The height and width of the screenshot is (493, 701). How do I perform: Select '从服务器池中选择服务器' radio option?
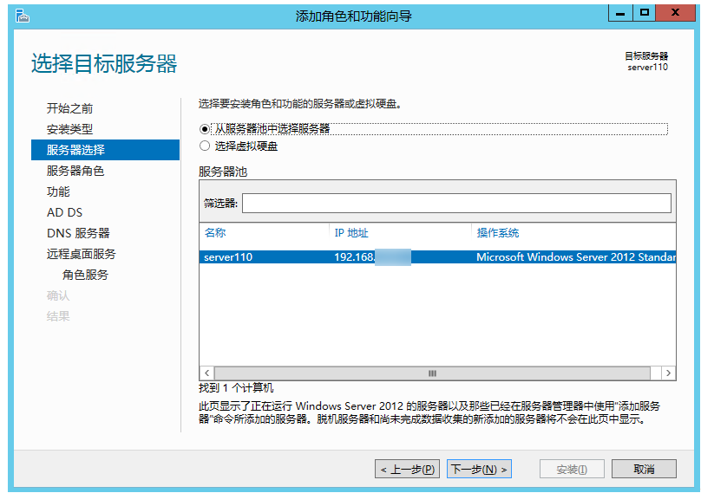click(206, 128)
